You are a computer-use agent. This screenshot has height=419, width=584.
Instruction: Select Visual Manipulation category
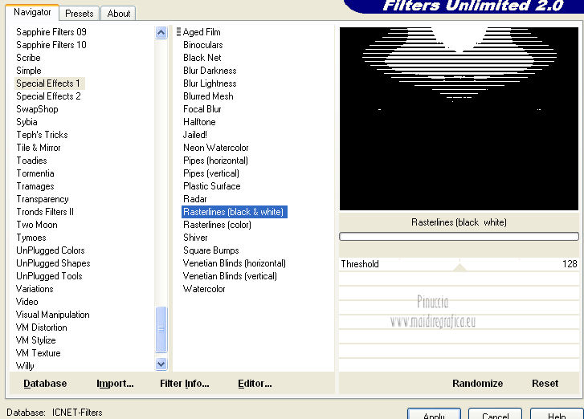tap(52, 315)
